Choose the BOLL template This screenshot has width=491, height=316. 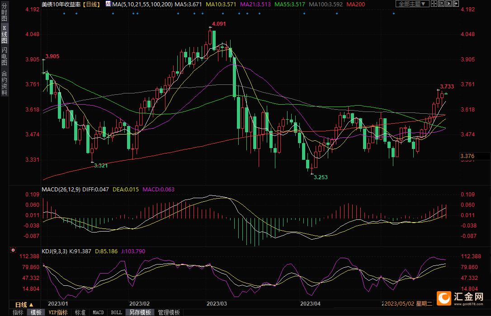[x=117, y=312]
